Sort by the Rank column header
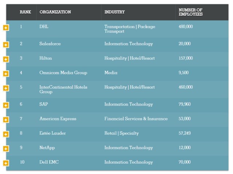Viewport: 233px width, 174px height. point(25,12)
